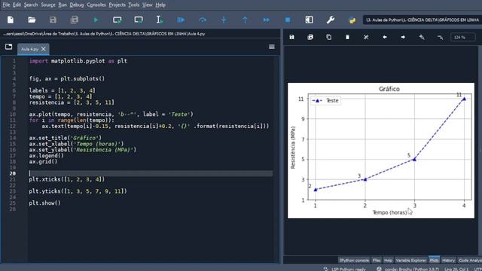
Task: Switch to Files pane tab
Action: click(377, 260)
